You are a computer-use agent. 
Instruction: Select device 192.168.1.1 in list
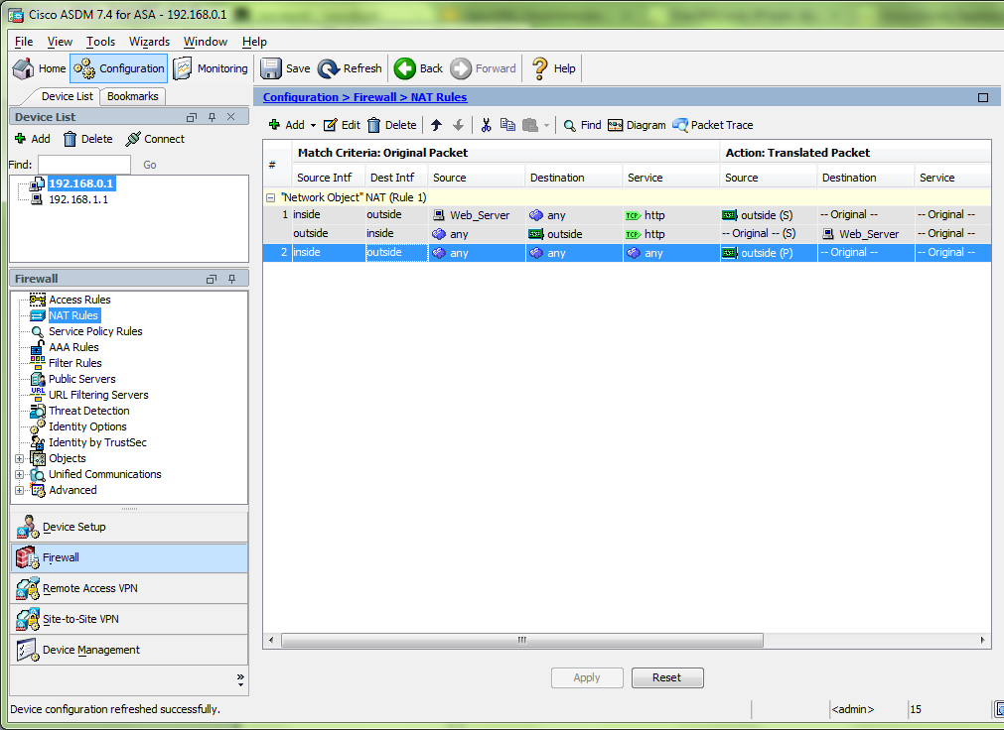coord(78,199)
